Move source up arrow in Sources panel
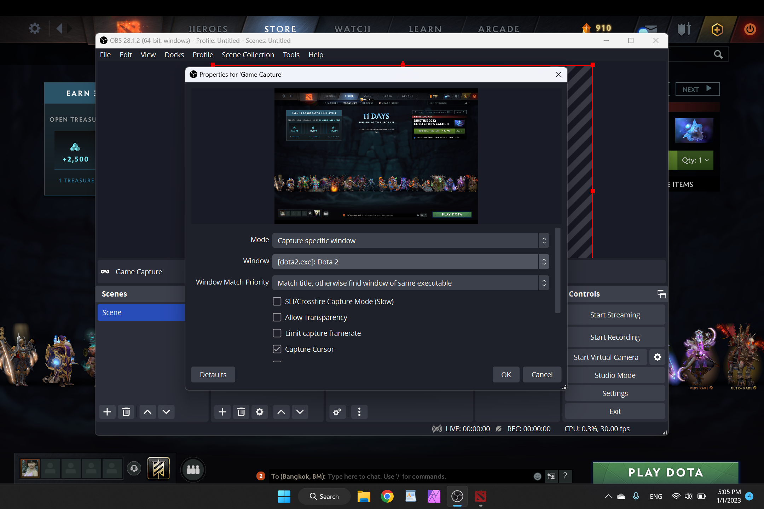This screenshot has width=764, height=509. coord(281,412)
